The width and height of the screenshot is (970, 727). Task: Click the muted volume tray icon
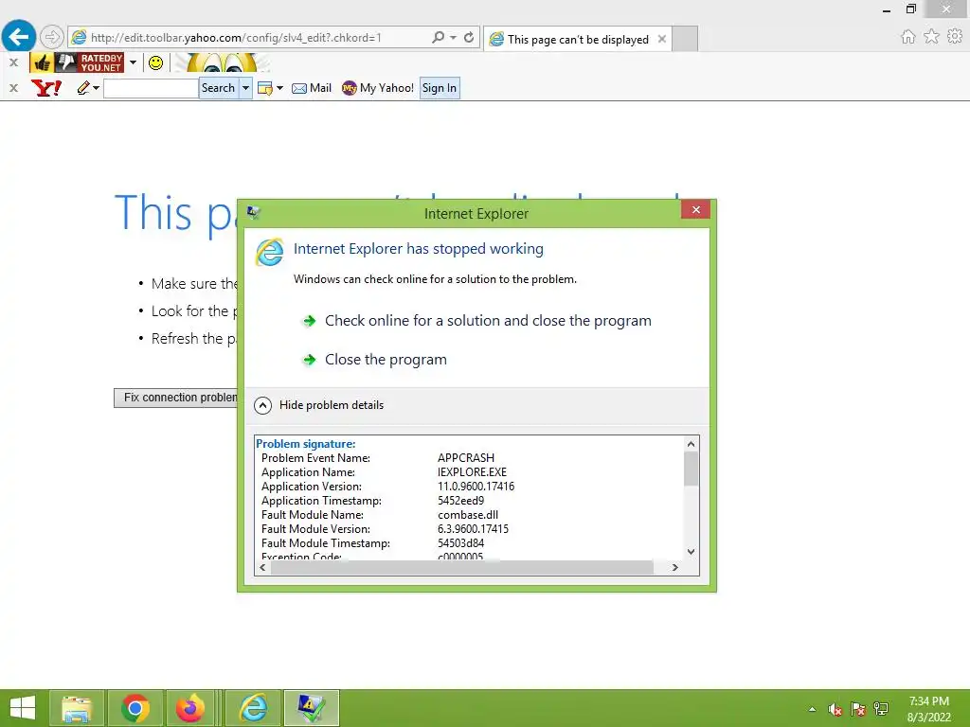coord(835,709)
